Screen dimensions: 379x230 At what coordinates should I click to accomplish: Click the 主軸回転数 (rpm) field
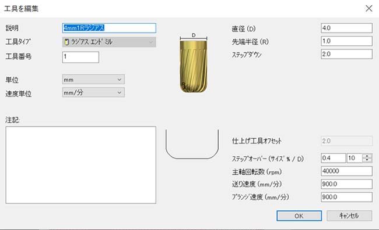pyautogui.click(x=346, y=171)
